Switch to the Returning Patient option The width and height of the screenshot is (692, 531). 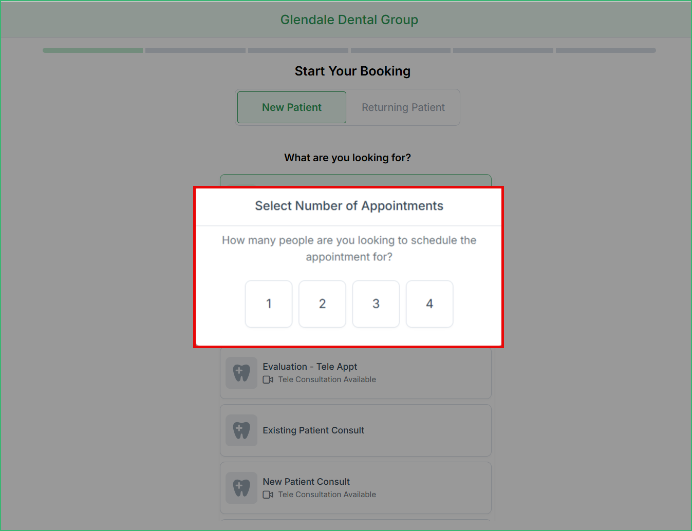[x=403, y=107]
